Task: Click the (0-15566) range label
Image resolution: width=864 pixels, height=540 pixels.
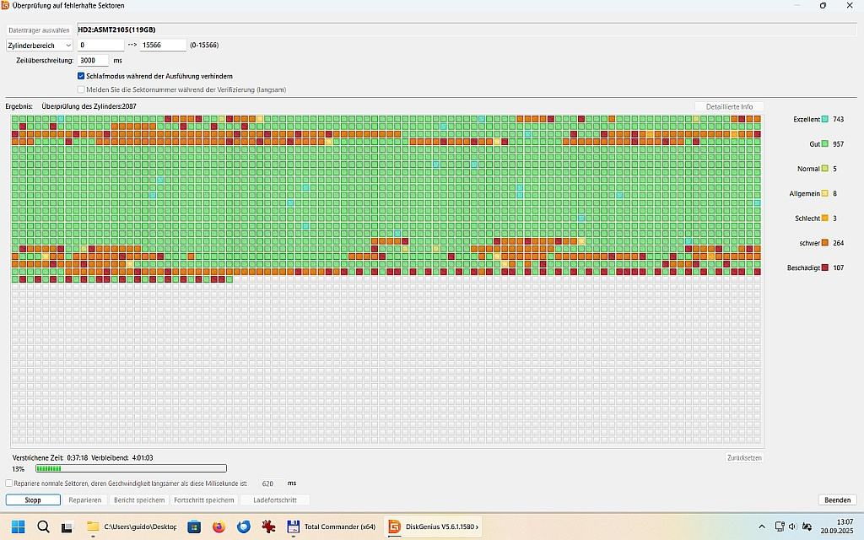Action: 204,46
